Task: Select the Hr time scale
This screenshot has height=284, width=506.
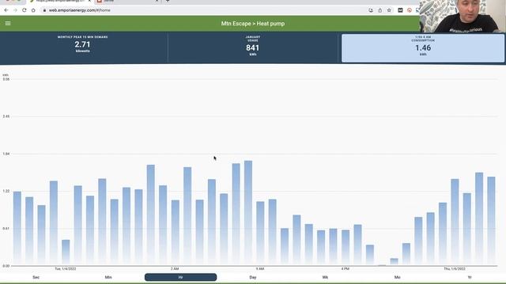Action: click(181, 277)
